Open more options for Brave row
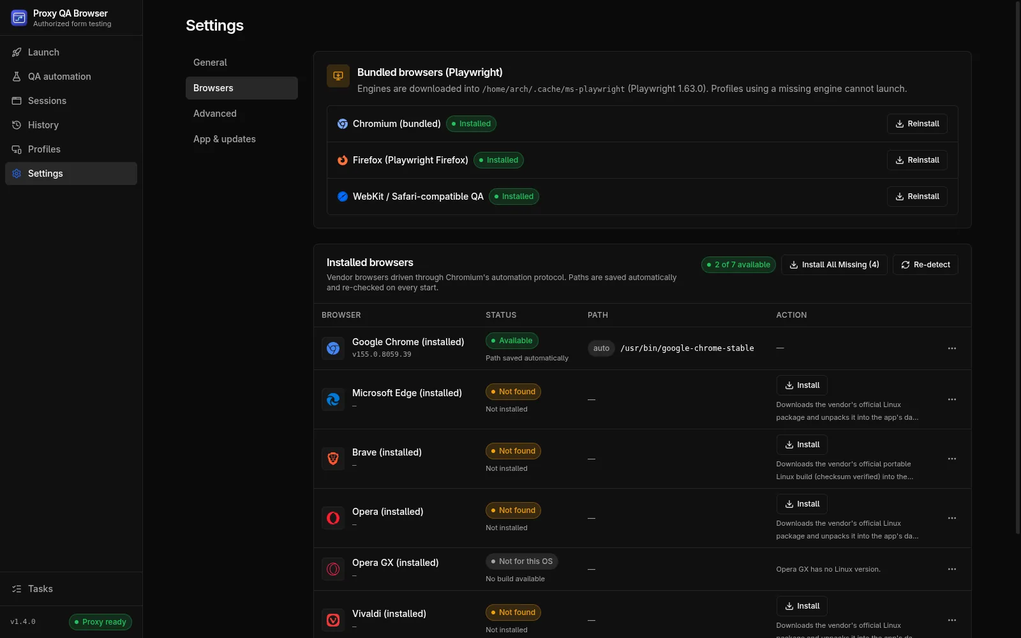 (952, 459)
